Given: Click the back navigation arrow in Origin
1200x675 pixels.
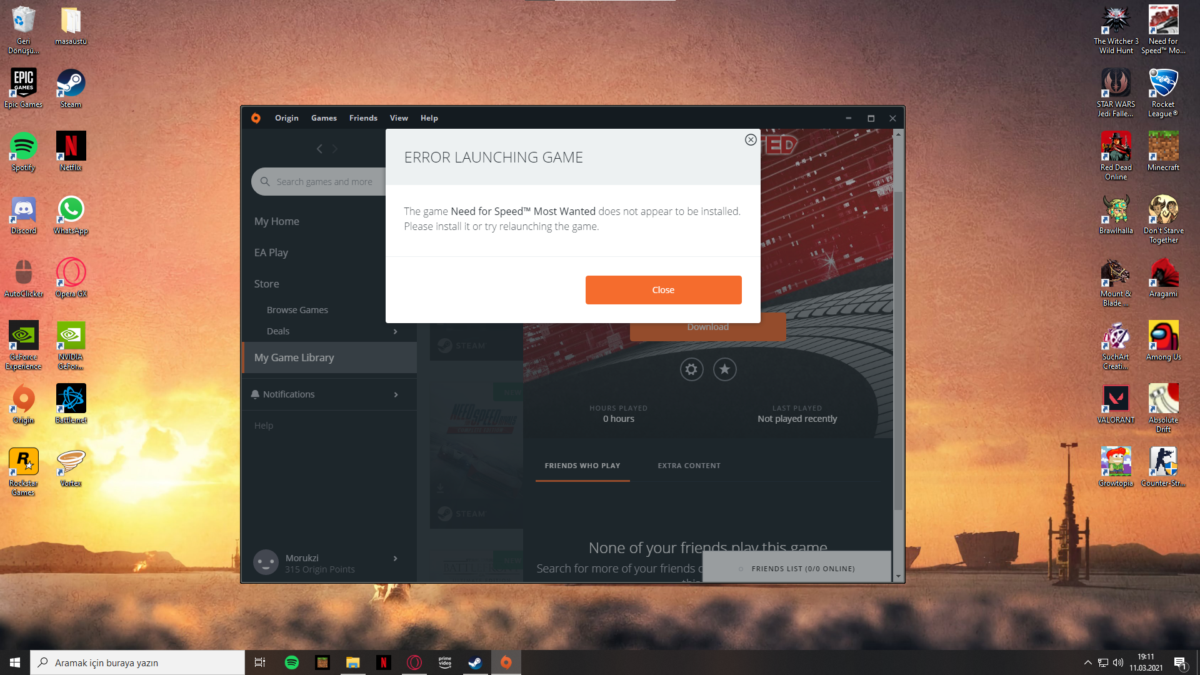Looking at the screenshot, I should (319, 149).
